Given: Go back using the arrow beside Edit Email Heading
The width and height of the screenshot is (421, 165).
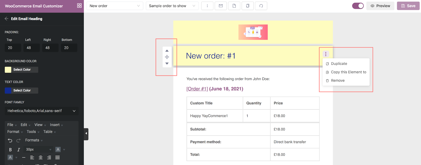Looking at the screenshot, I should pos(7,19).
